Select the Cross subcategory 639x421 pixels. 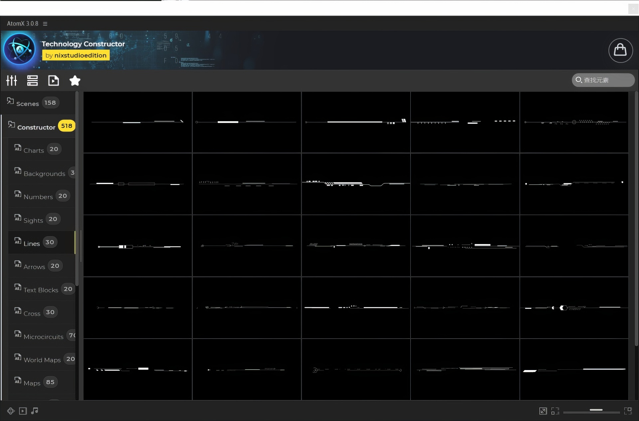[42, 313]
